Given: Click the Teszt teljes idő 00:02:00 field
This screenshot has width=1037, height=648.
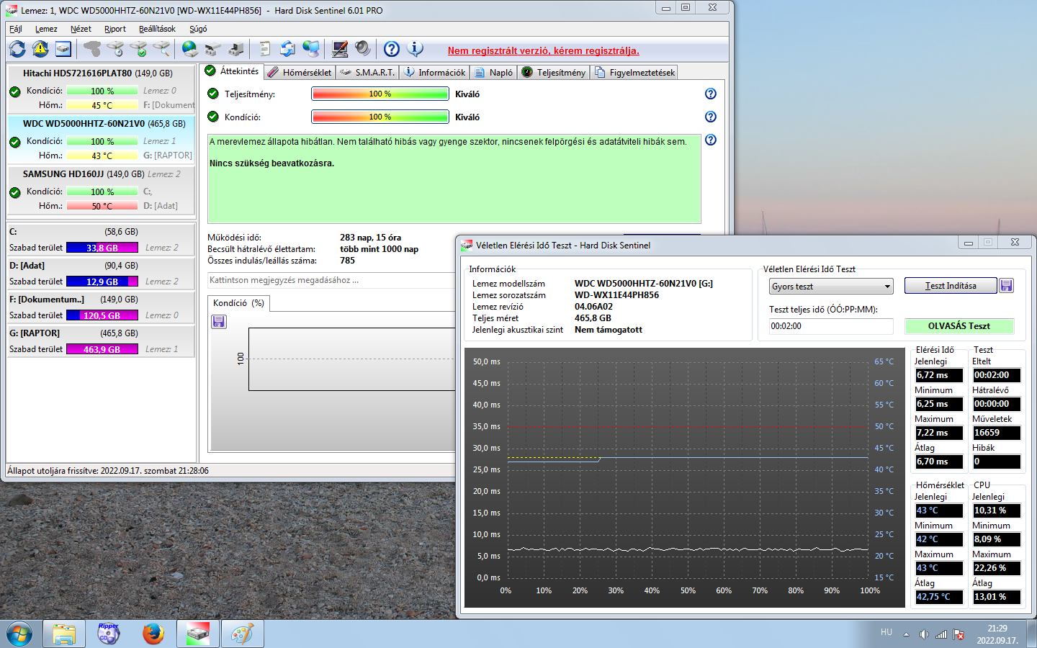Looking at the screenshot, I should coord(831,326).
